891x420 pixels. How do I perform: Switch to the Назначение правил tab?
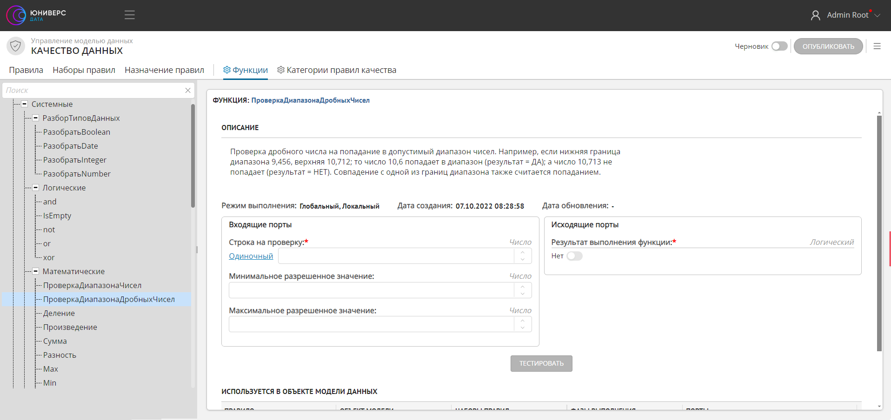(165, 70)
